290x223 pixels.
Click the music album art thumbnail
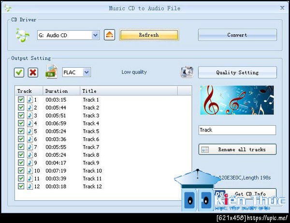(x=237, y=100)
